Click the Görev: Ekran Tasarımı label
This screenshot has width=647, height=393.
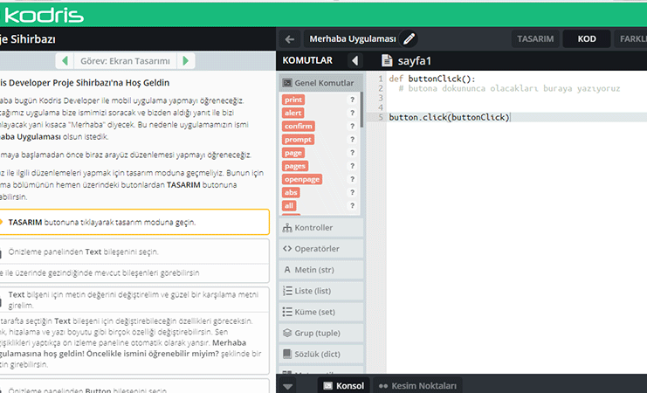click(x=125, y=61)
